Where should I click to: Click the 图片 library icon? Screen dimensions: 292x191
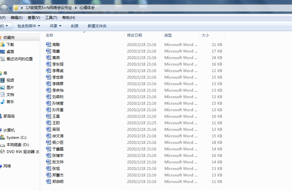coord(3,88)
